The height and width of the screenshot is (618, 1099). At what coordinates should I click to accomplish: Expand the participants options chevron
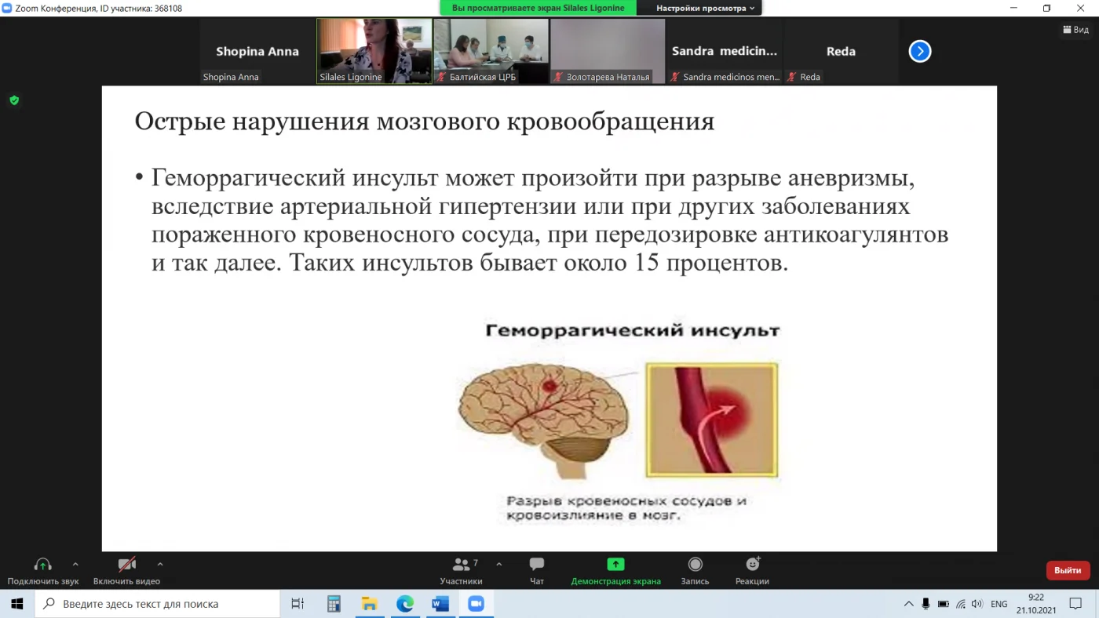click(499, 564)
